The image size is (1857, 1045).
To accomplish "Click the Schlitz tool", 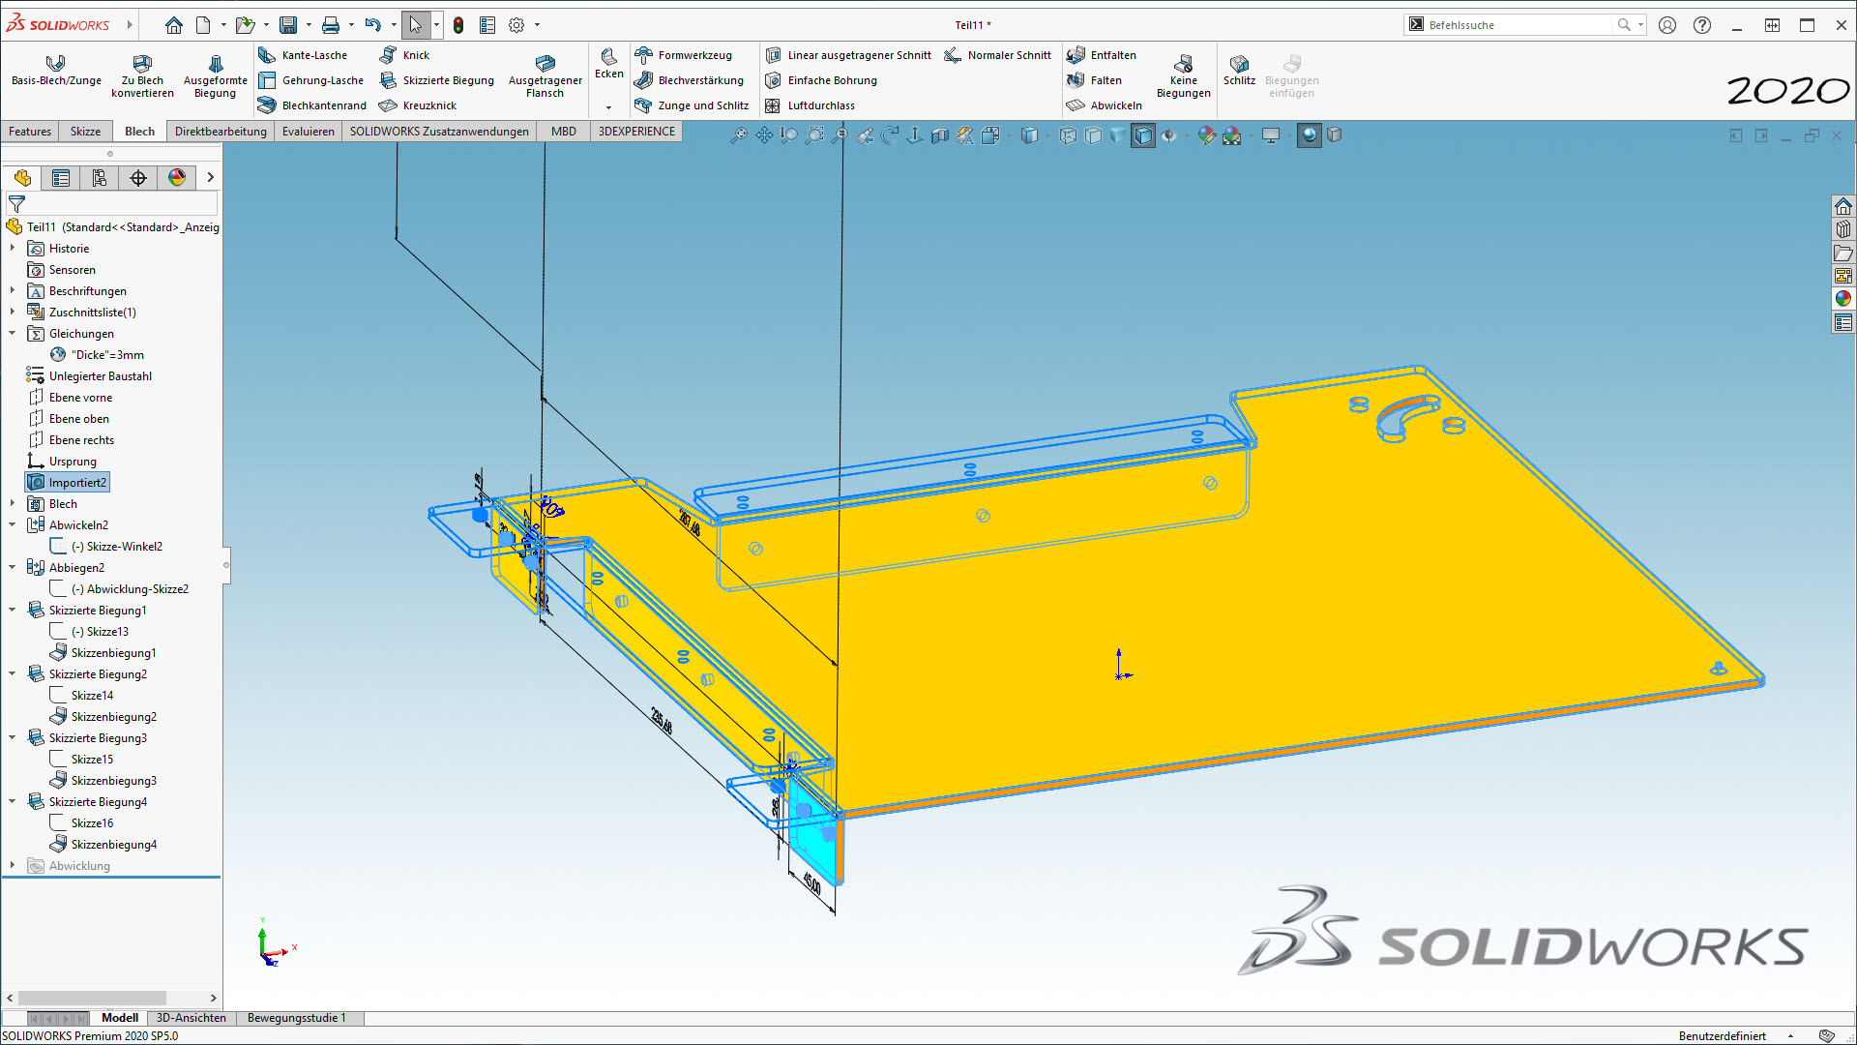I will click(x=1239, y=71).
